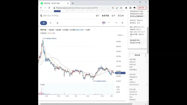
Task: Open a new Chrome tab
Action: tap(73, 3)
